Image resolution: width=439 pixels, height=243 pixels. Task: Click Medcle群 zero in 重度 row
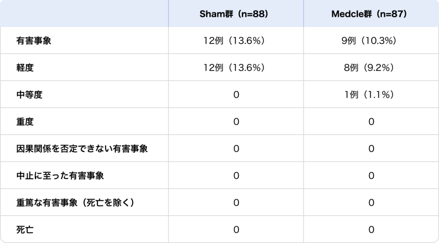[371, 122]
